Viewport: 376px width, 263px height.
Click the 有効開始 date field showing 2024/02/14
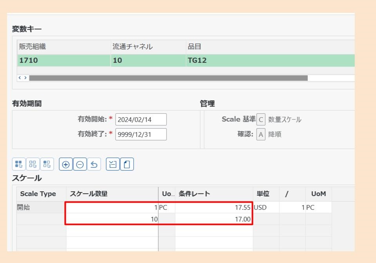[141, 119]
